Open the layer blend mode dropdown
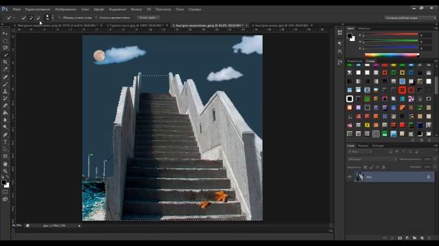Screen dimensions: 439x246 [x=372, y=159]
